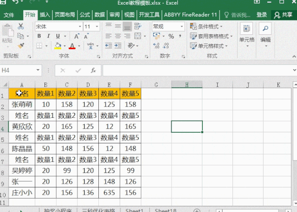The image size is (297, 212).
Task: Collapse the ribbon with the up chevron
Action: pos(294,57)
